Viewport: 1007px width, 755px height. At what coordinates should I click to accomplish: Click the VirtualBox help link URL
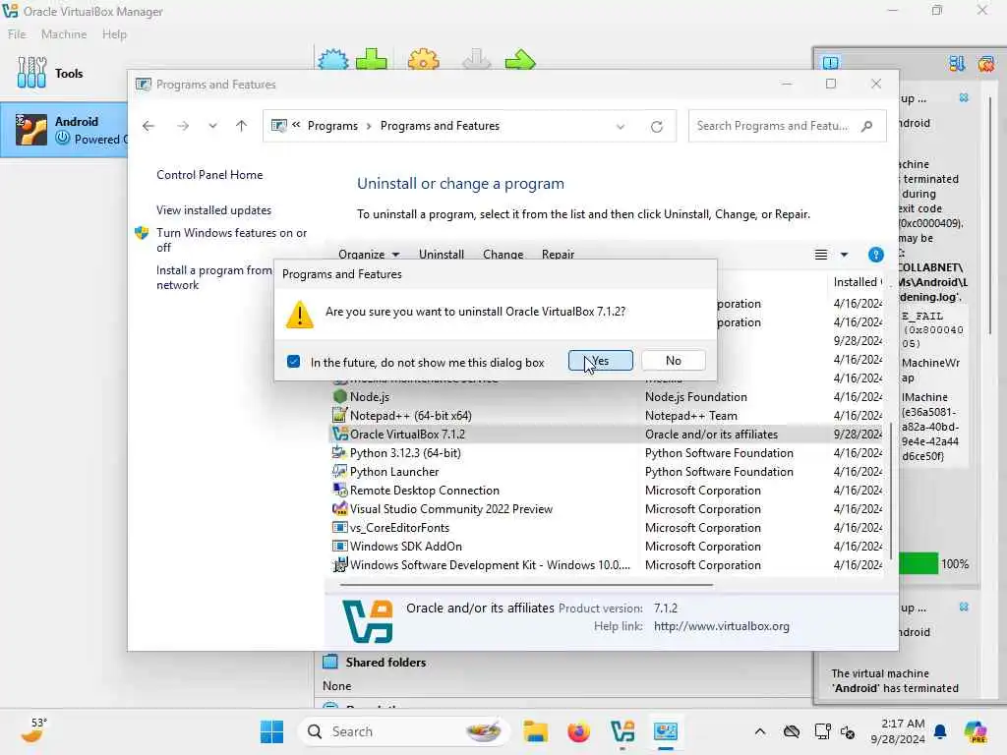[721, 626]
